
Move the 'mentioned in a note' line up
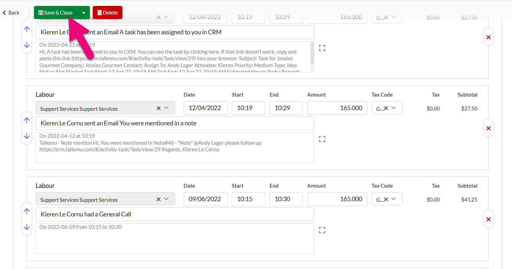coord(27,120)
